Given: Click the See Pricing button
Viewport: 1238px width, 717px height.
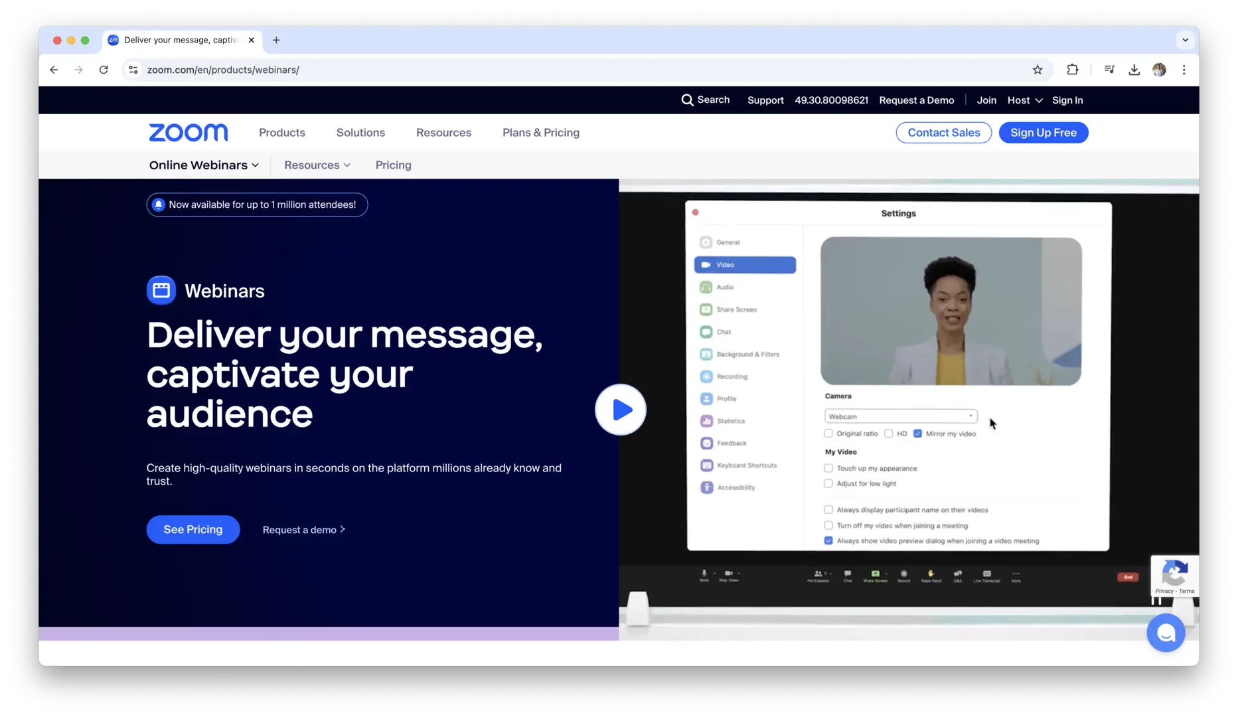Looking at the screenshot, I should [193, 530].
